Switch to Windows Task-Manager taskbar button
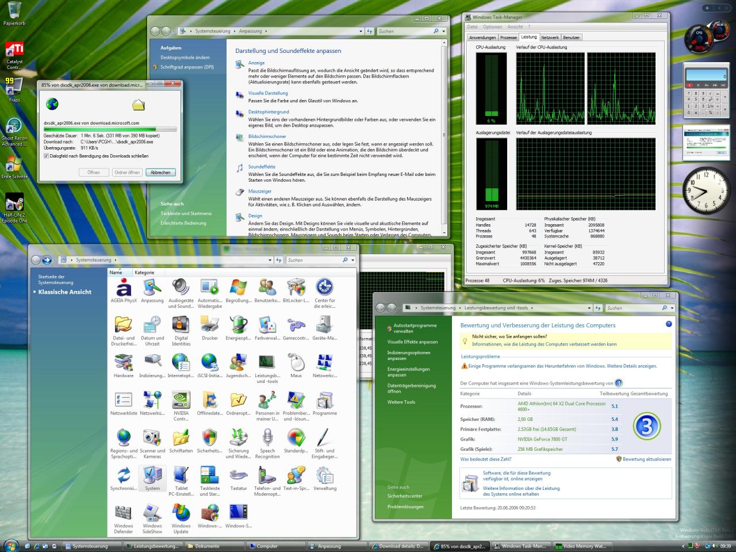This screenshot has width=736, height=552. tap(520, 546)
